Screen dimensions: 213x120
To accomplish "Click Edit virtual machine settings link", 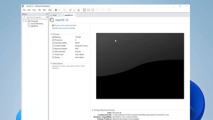I will click(x=65, y=28).
